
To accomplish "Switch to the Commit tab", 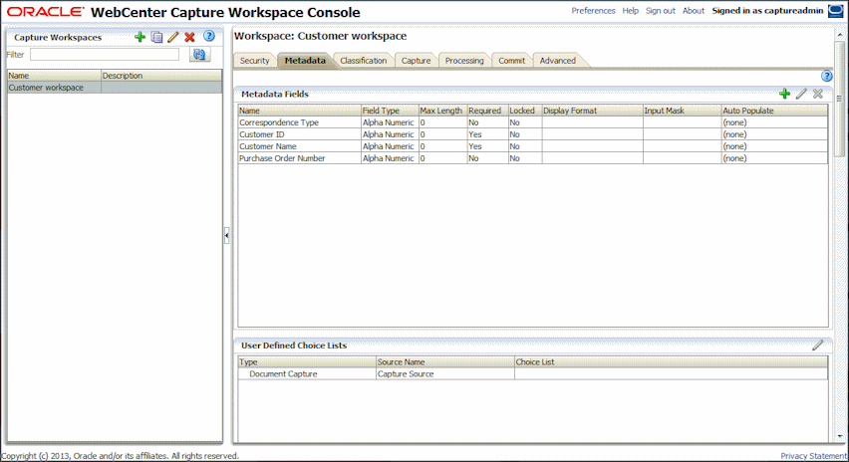I will 511,61.
